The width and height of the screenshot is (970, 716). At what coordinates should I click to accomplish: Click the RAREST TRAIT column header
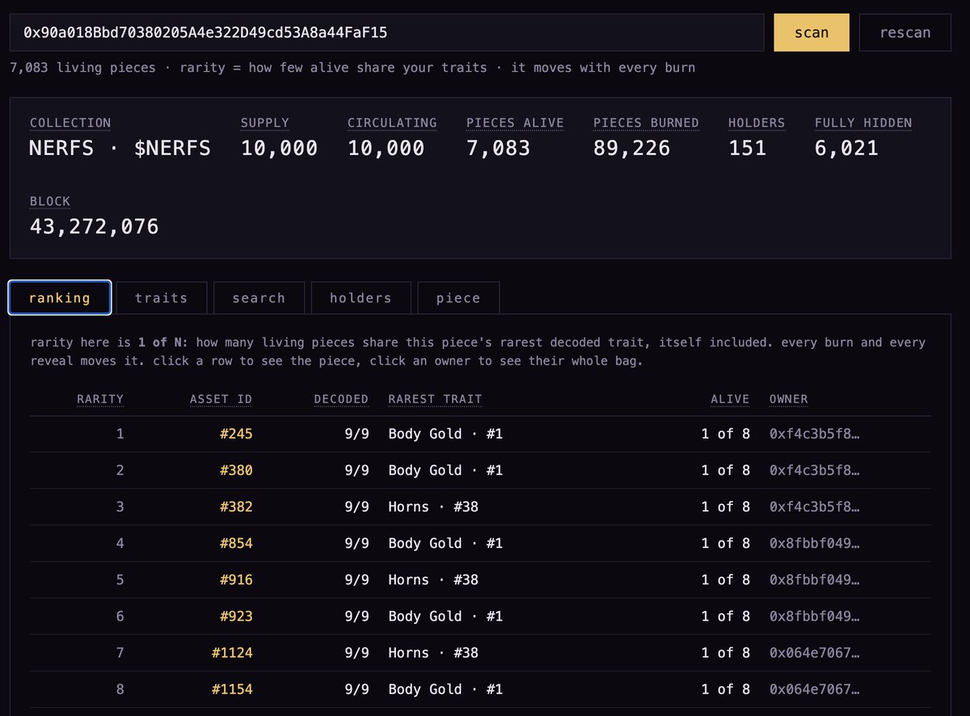(x=435, y=399)
